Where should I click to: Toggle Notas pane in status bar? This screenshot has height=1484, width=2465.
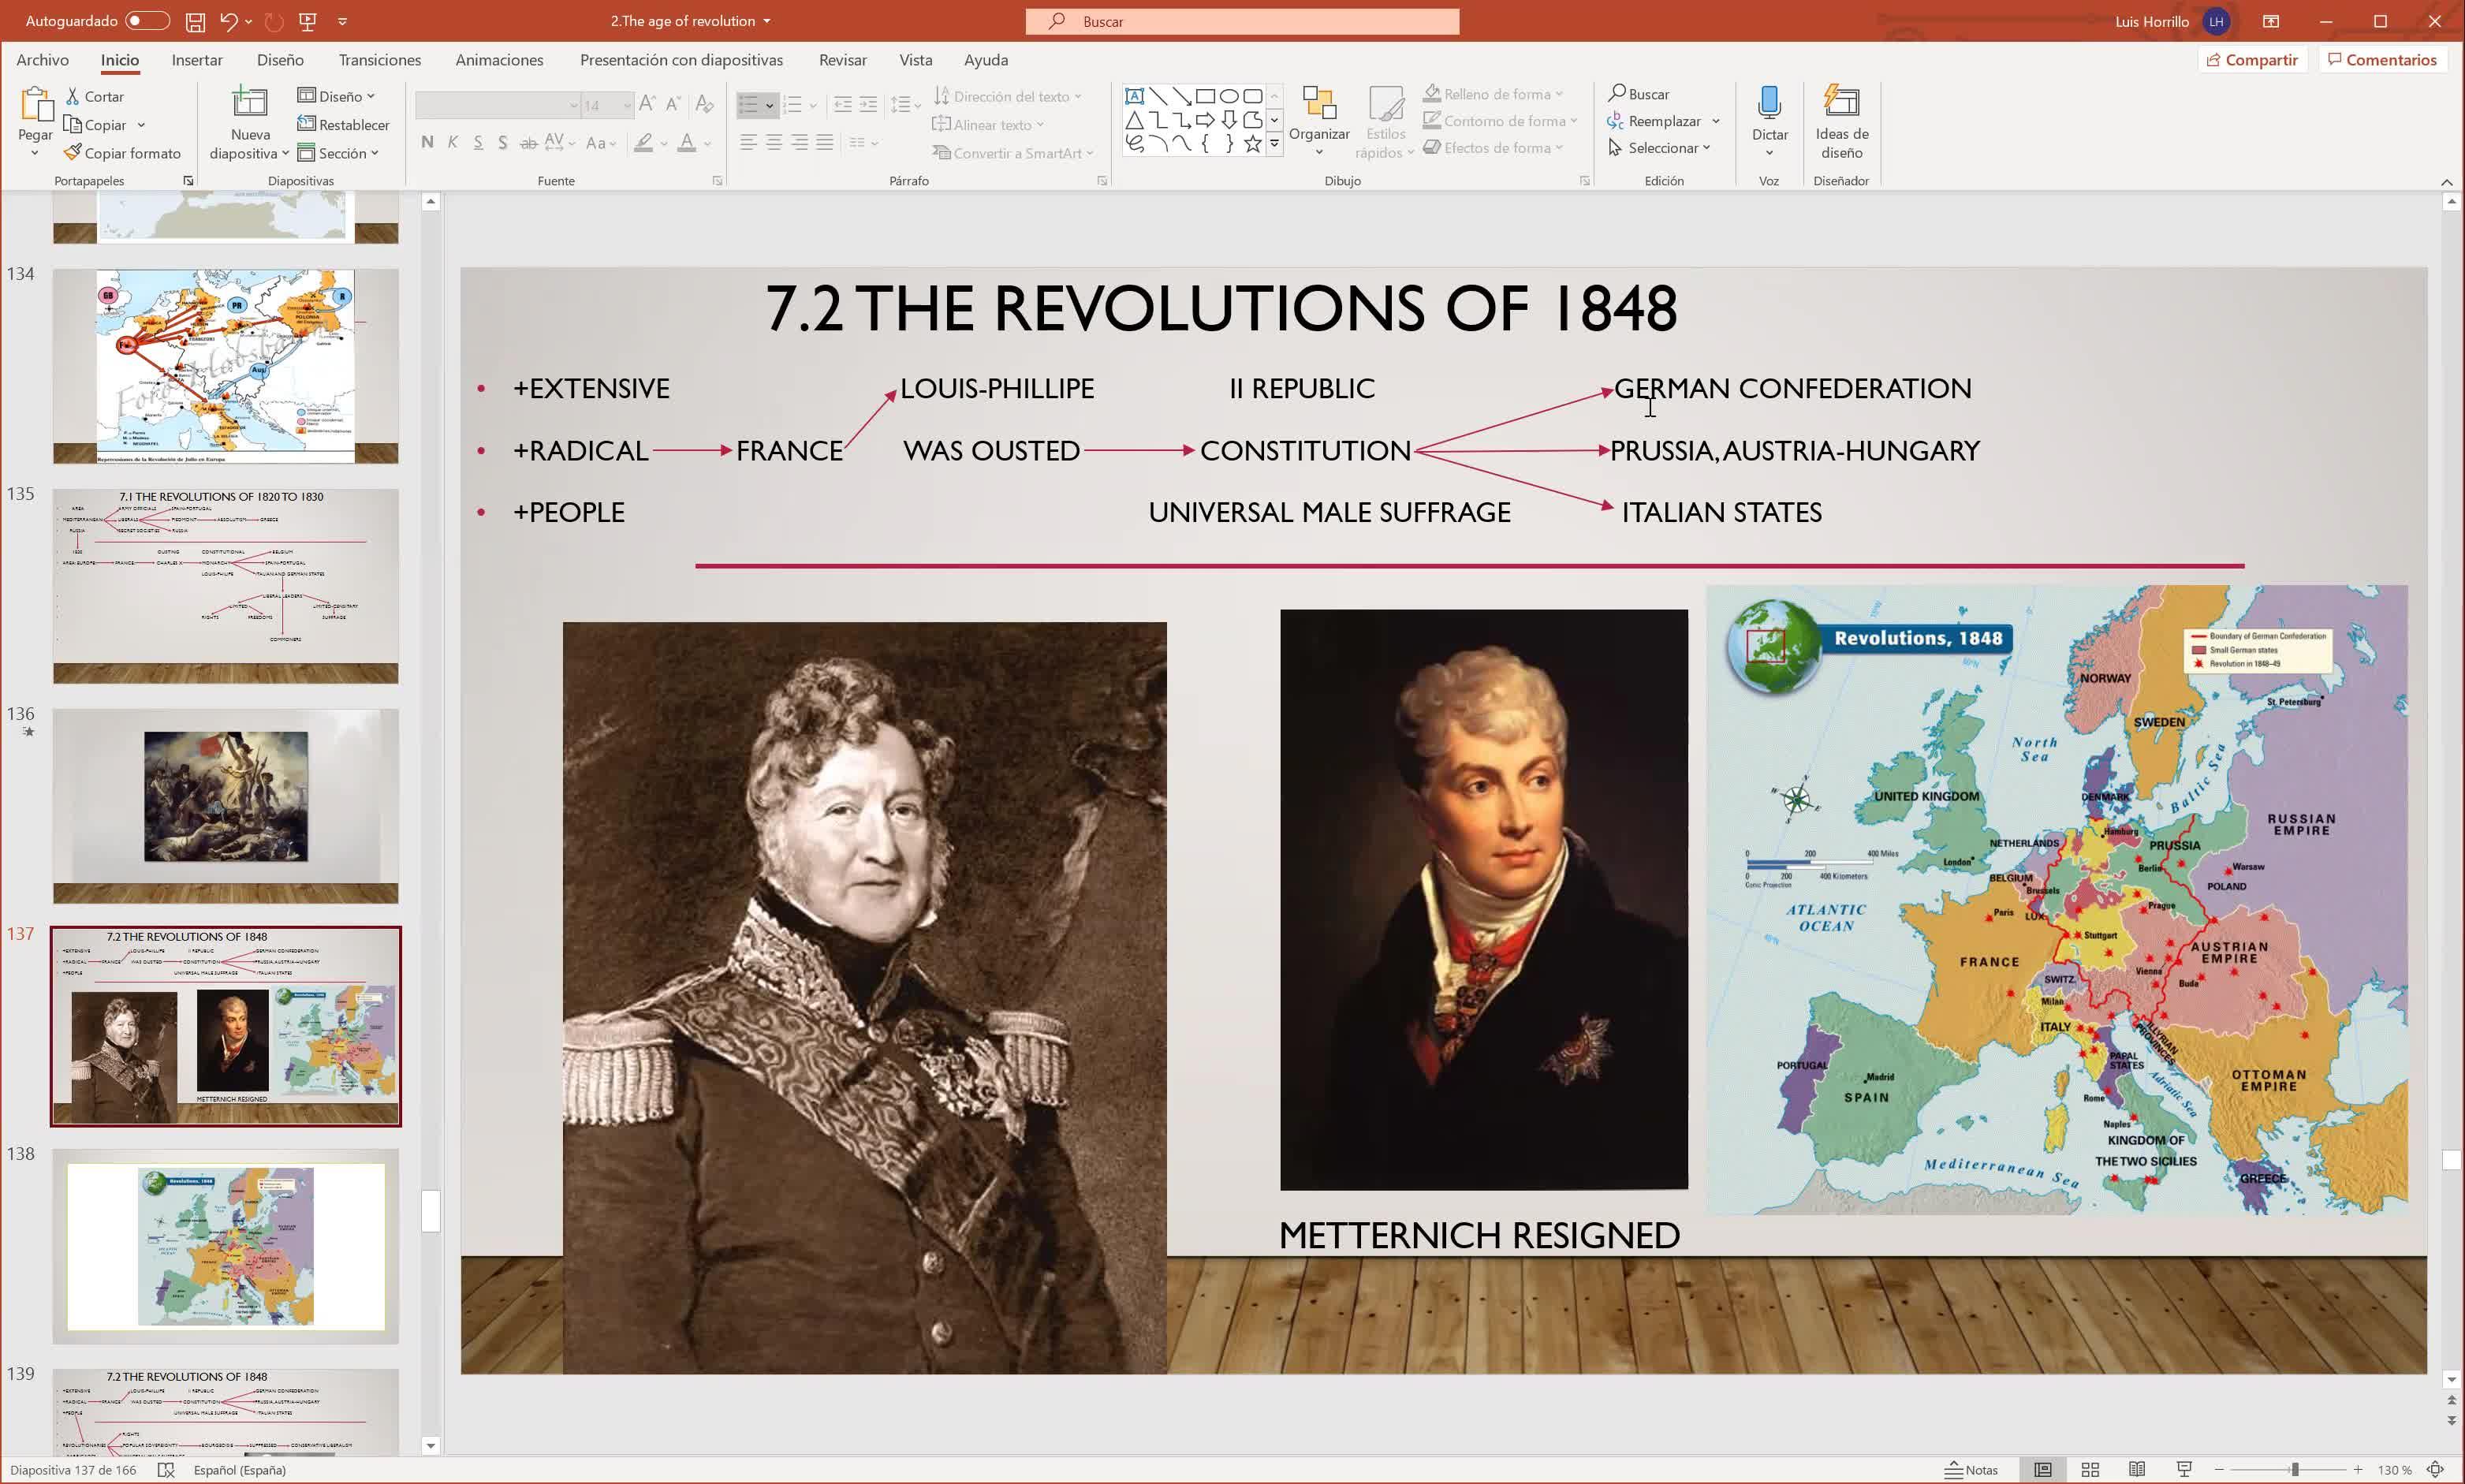pos(1971,1469)
